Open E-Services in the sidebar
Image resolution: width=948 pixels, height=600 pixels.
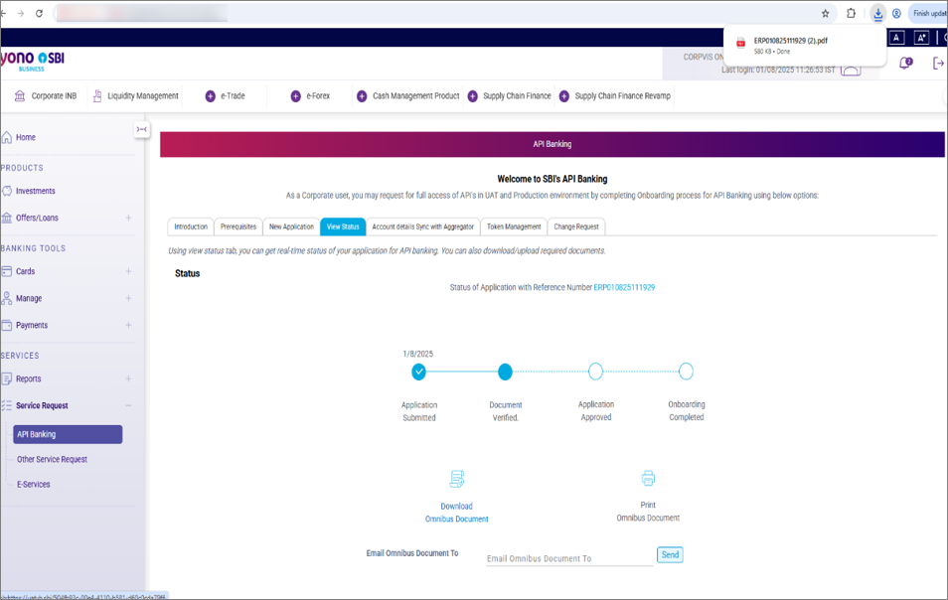tap(33, 484)
